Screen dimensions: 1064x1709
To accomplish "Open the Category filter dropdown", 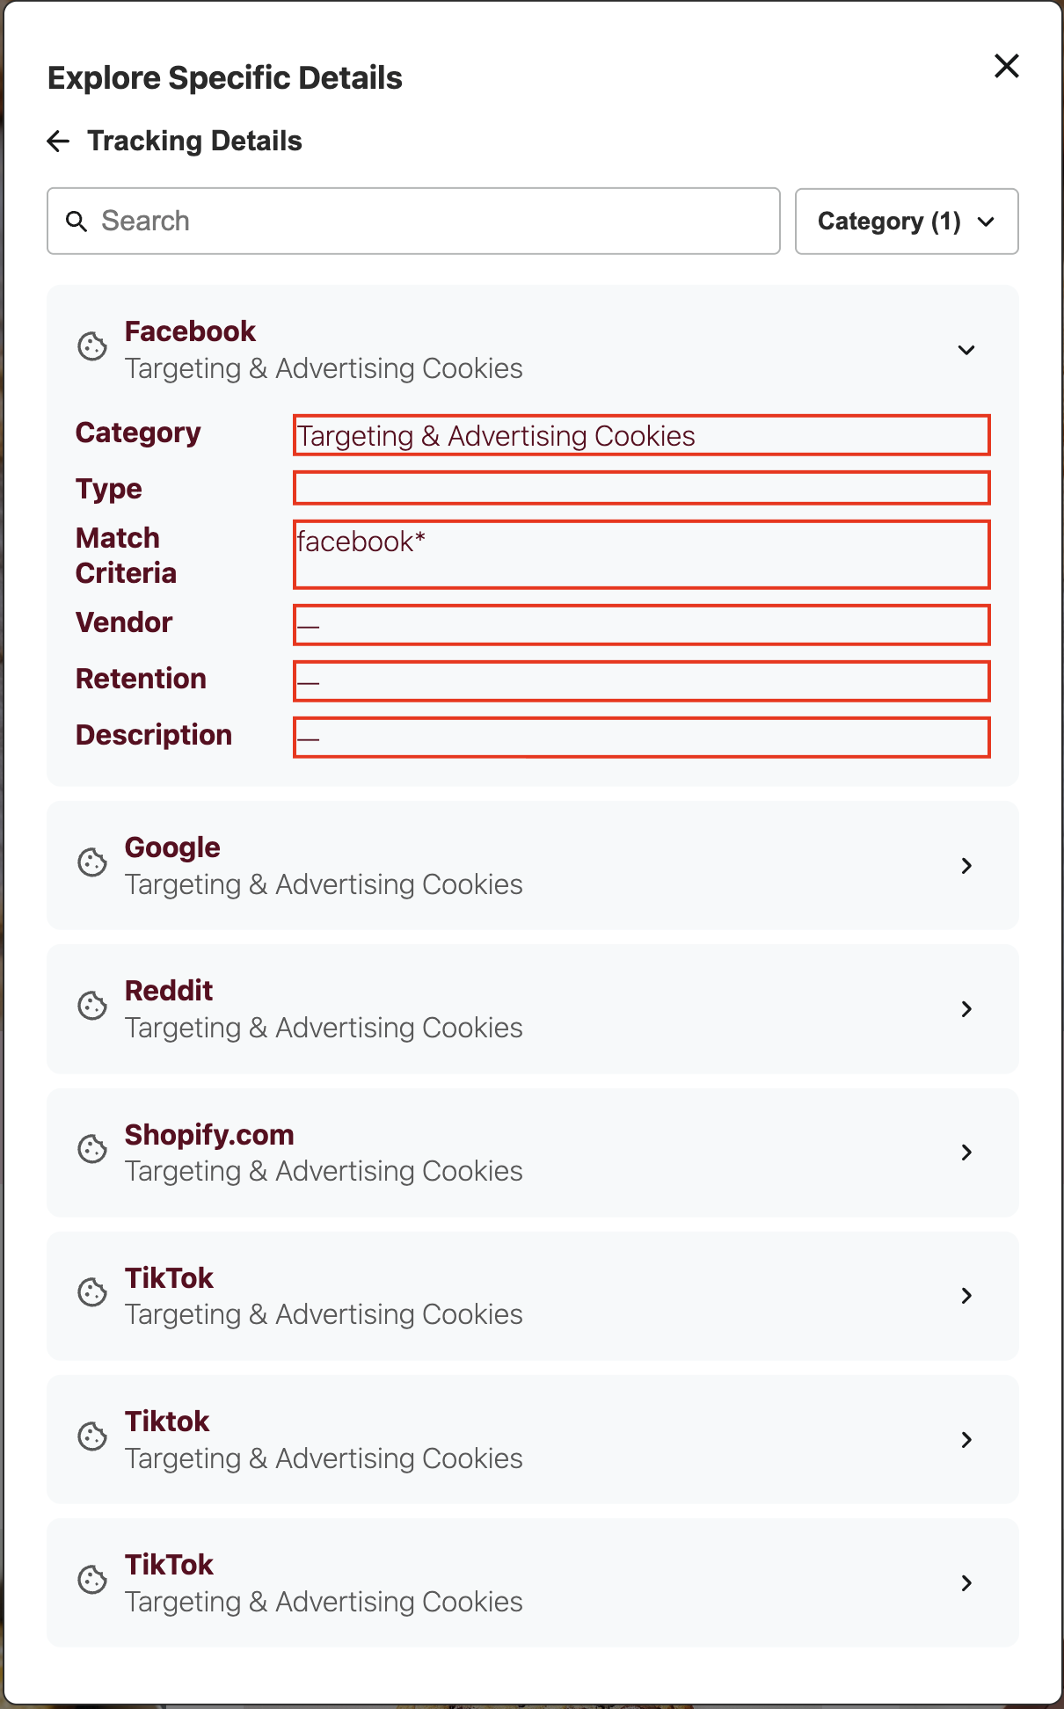I will point(906,221).
